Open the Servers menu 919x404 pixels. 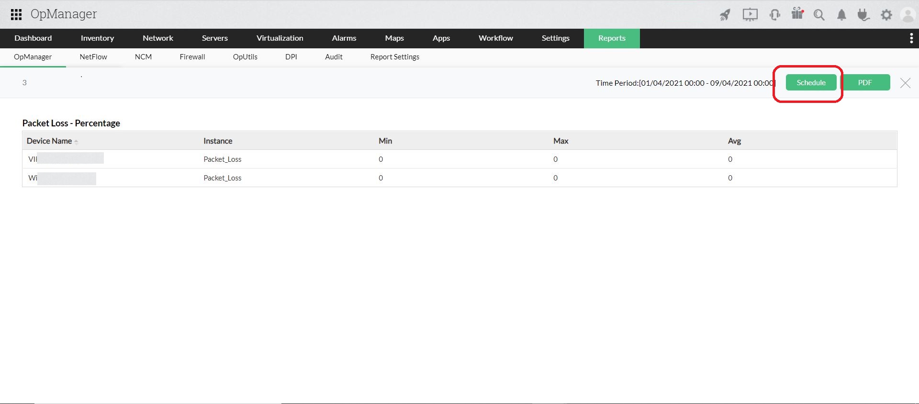(215, 38)
